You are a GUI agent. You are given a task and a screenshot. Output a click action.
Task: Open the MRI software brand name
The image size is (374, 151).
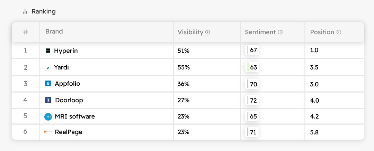tap(75, 116)
